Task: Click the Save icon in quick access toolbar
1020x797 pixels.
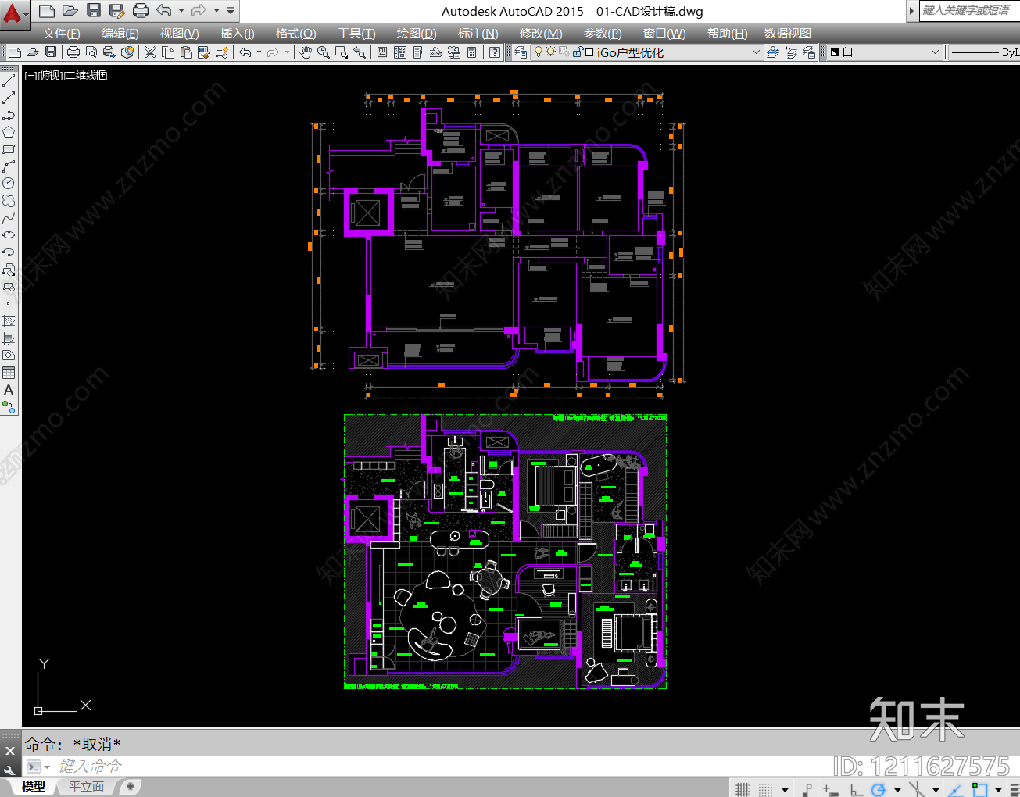Action: [94, 10]
